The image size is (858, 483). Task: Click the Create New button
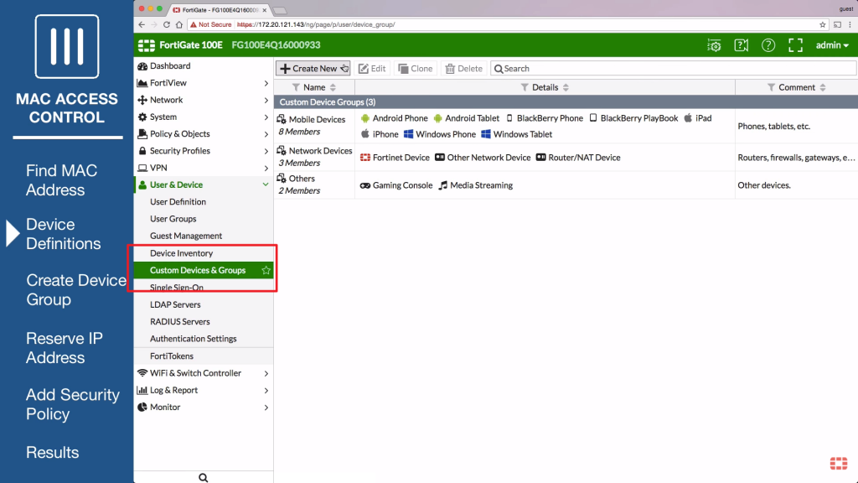point(313,69)
